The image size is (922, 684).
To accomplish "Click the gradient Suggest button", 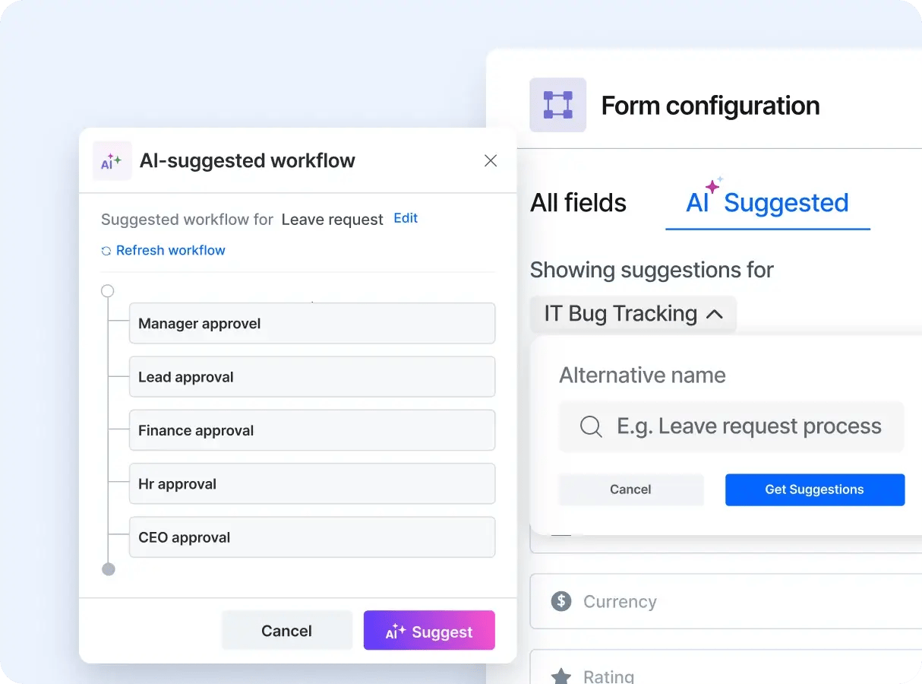I will click(429, 630).
